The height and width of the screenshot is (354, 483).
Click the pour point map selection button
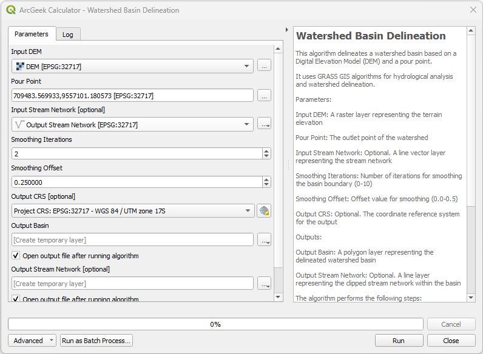point(264,95)
